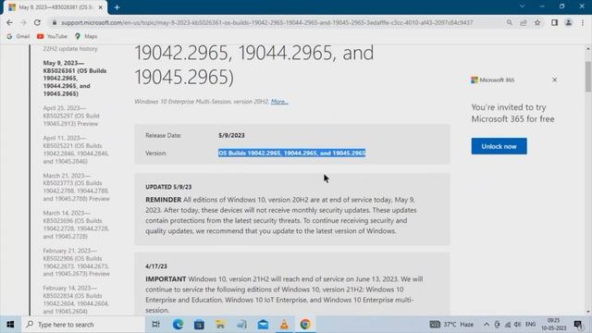Open the May 9, 2023 KB5026361 sidebar entry
Screen dimensions: 592x333
pos(75,78)
